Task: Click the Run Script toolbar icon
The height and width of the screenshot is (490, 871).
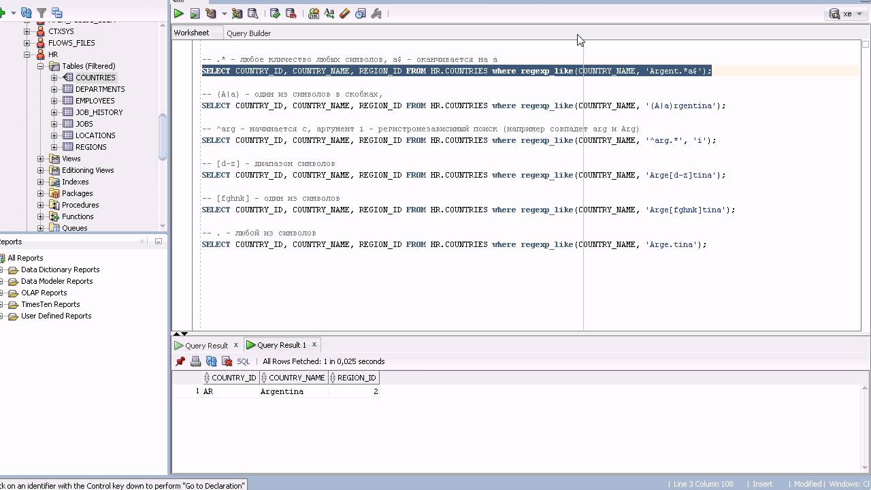Action: tap(195, 13)
